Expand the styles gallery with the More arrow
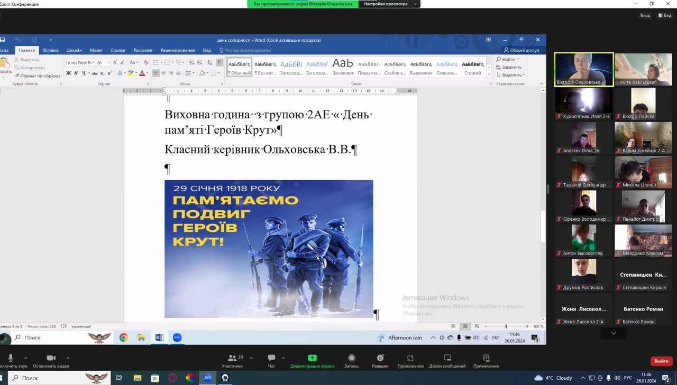This screenshot has height=385, width=677. coord(489,73)
